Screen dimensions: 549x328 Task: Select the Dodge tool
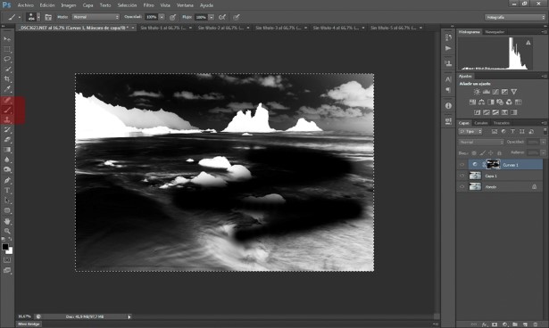pyautogui.click(x=7, y=170)
